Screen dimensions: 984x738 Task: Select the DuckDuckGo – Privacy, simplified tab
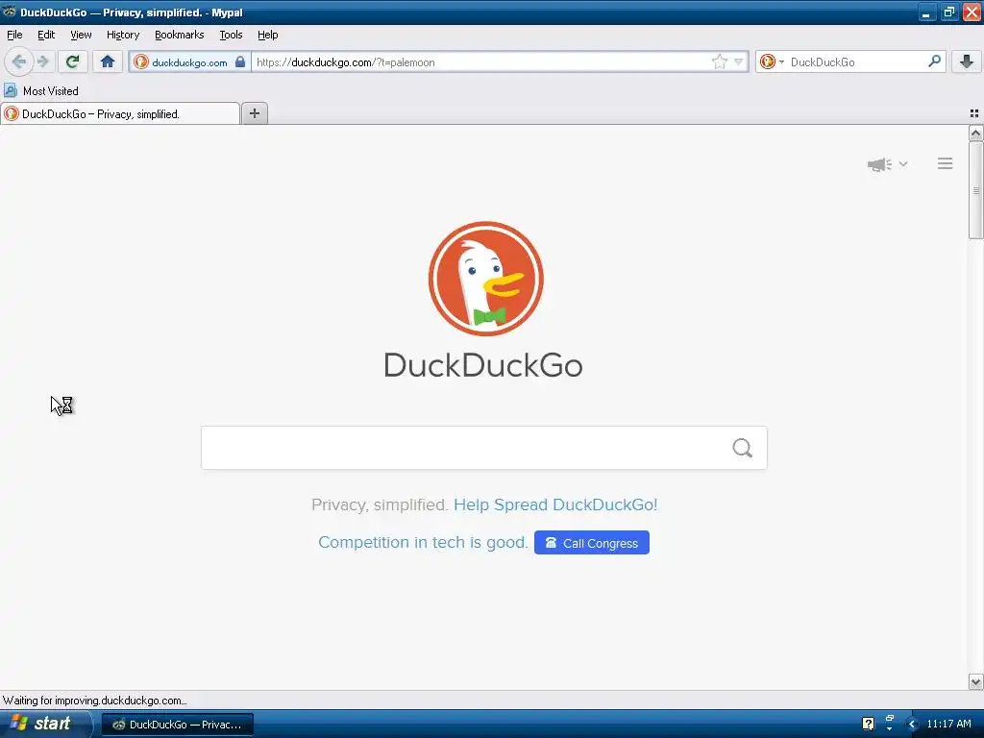(120, 113)
